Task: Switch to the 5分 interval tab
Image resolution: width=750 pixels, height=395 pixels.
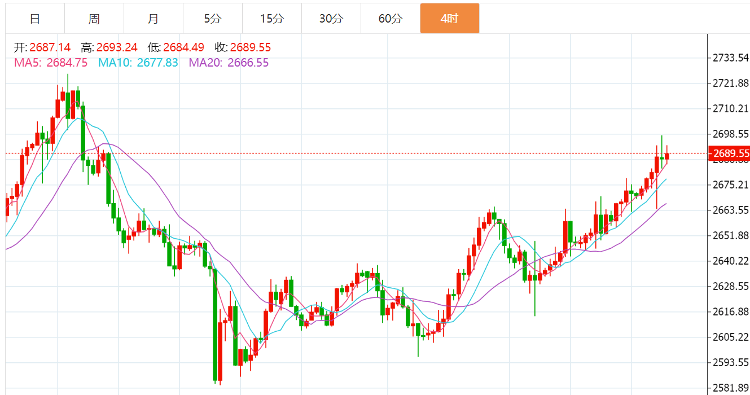Action: pos(213,19)
